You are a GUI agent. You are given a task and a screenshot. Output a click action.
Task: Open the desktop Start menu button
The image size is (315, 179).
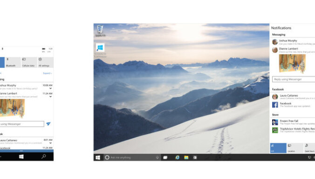click(x=98, y=158)
